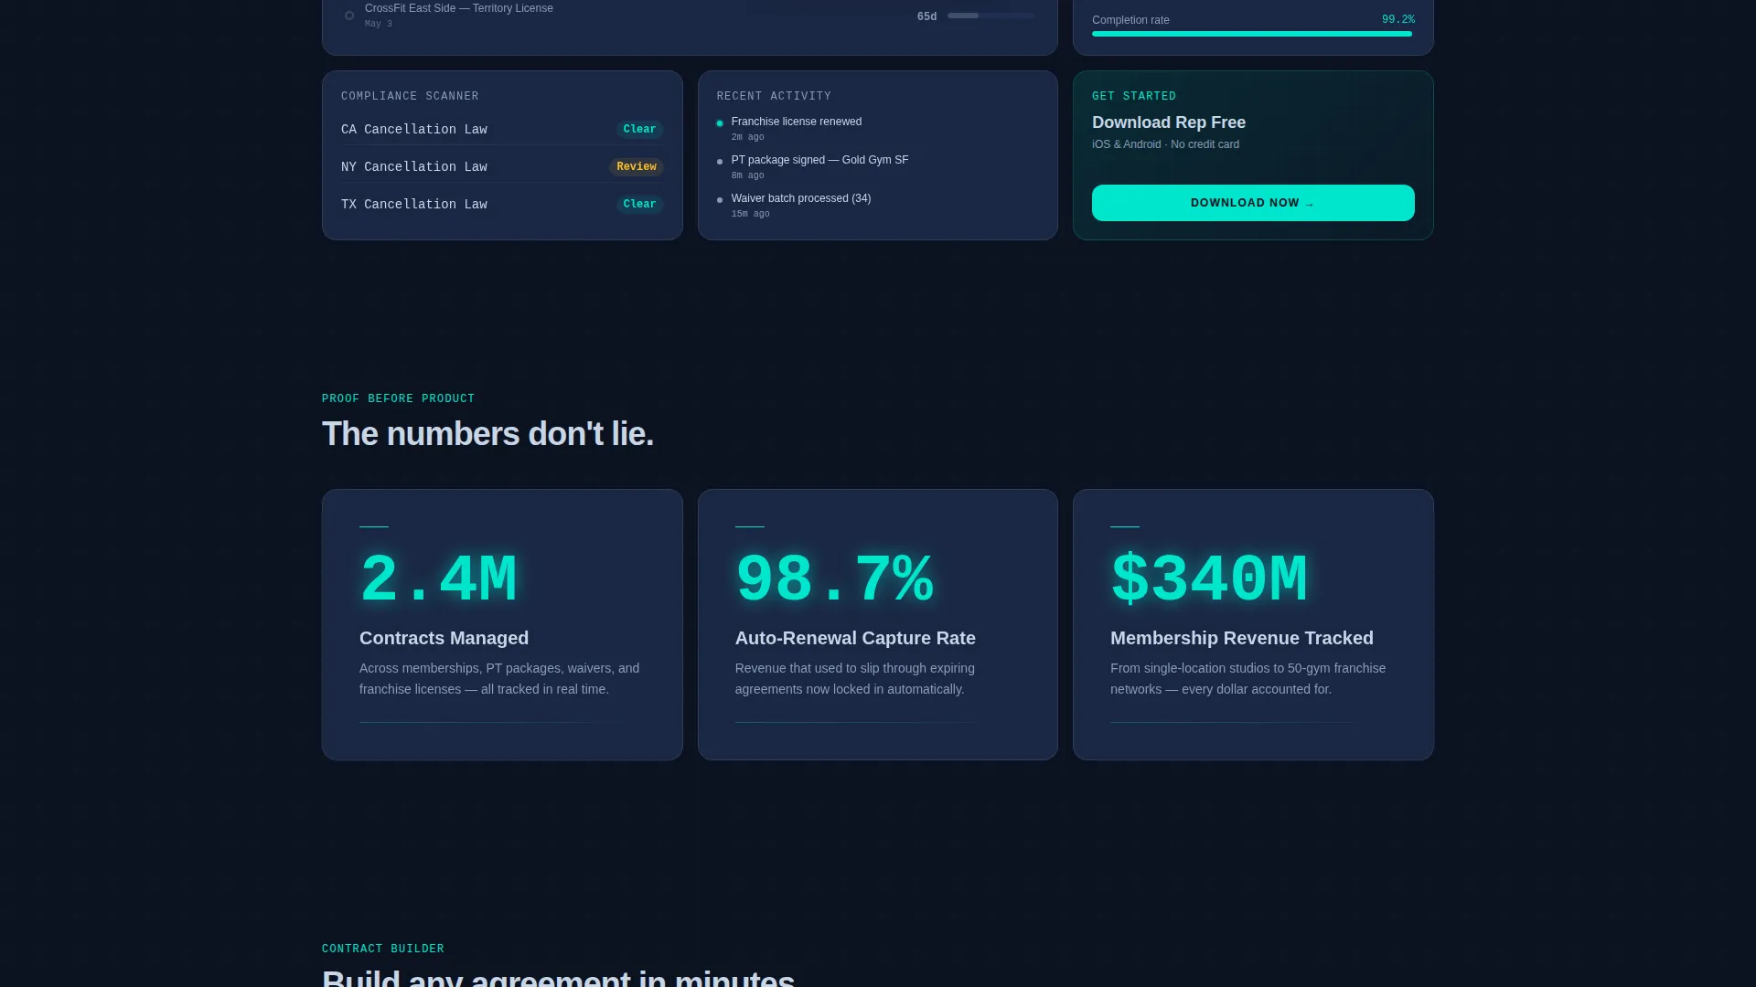The width and height of the screenshot is (1756, 987).
Task: Click the COMPLIANCE SCANNER heading
Action: pos(410,96)
